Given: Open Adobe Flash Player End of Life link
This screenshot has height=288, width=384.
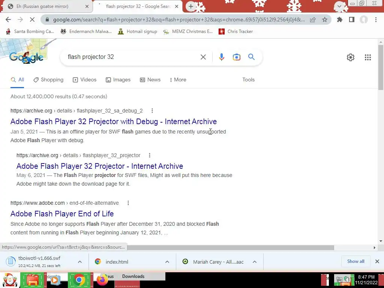Looking at the screenshot, I should 62,214.
